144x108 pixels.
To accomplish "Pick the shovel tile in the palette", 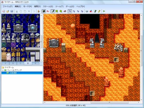I will (18, 45).
